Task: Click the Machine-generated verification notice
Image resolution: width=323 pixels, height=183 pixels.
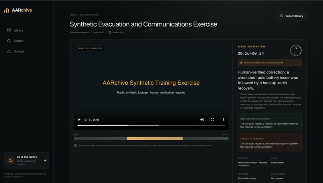Action: (269, 63)
